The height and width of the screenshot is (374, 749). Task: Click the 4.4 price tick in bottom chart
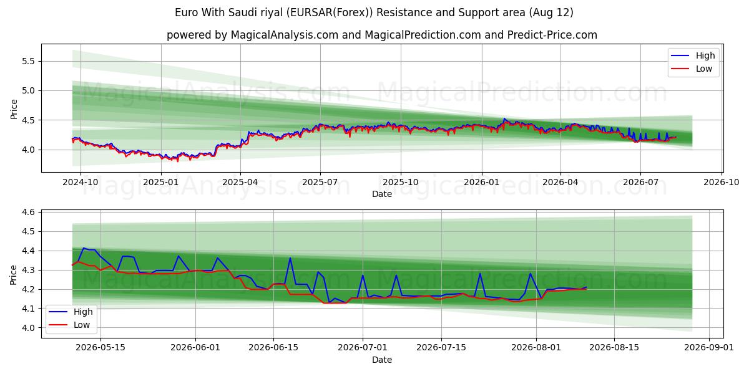(30, 251)
